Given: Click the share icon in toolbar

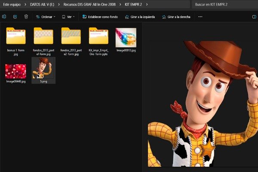Looking at the screenshot, I should tap(15, 17).
